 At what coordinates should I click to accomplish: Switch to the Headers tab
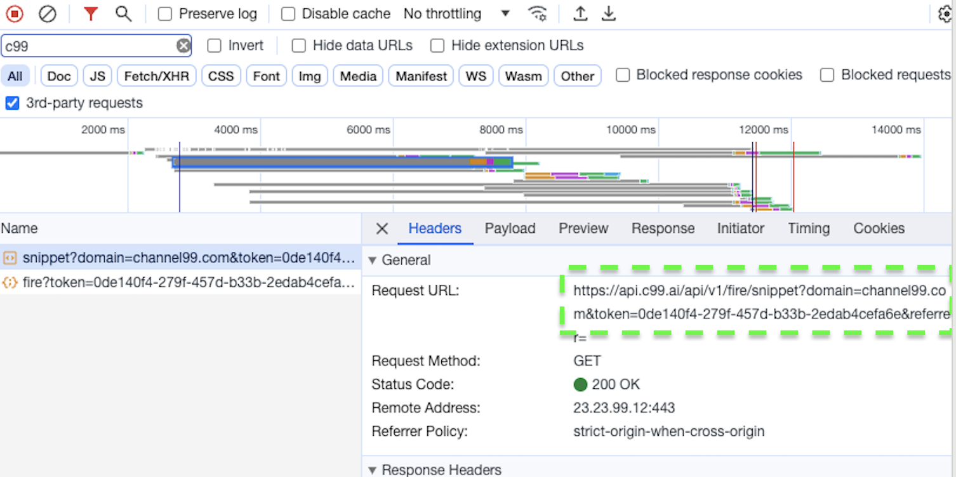click(x=435, y=228)
